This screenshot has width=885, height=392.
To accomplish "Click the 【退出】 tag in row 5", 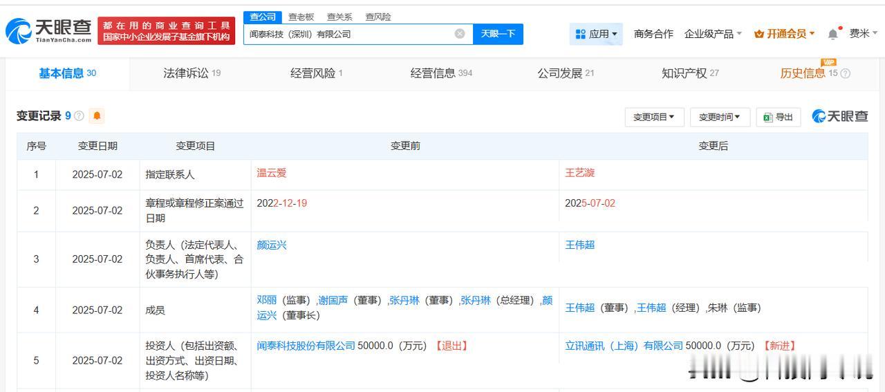I will [x=451, y=346].
